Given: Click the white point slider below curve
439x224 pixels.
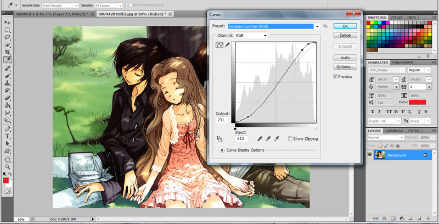Looking at the screenshot, I should pyautogui.click(x=317, y=129).
